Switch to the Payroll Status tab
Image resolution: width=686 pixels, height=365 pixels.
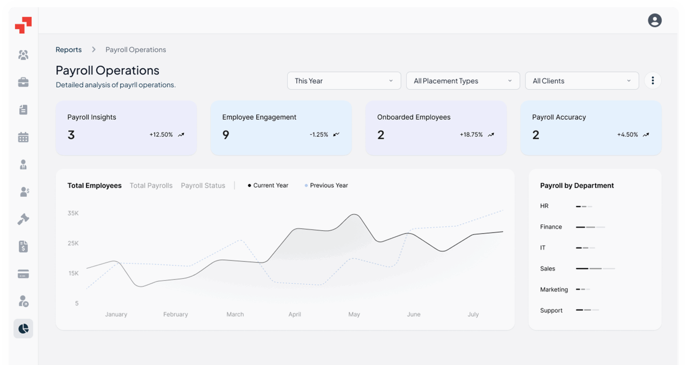[203, 185]
